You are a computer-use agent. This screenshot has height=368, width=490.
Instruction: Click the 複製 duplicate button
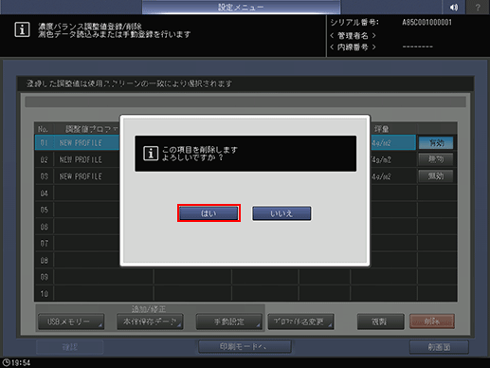point(380,322)
